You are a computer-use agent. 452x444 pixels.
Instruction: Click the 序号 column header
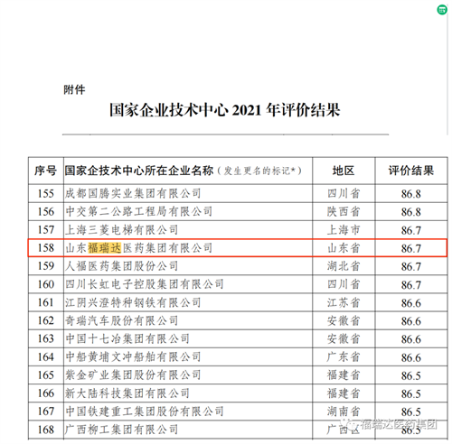(46, 171)
